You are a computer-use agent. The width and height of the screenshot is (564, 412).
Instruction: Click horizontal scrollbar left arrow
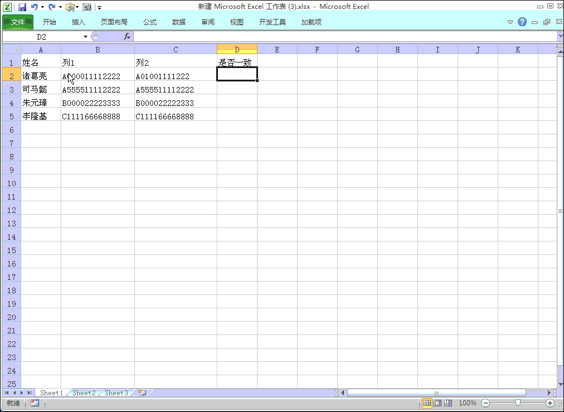point(342,393)
